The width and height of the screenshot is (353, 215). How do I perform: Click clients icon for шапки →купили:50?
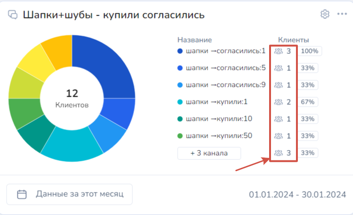279,136
